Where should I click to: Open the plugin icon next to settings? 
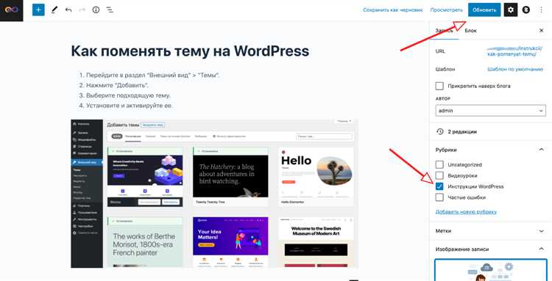[526, 10]
